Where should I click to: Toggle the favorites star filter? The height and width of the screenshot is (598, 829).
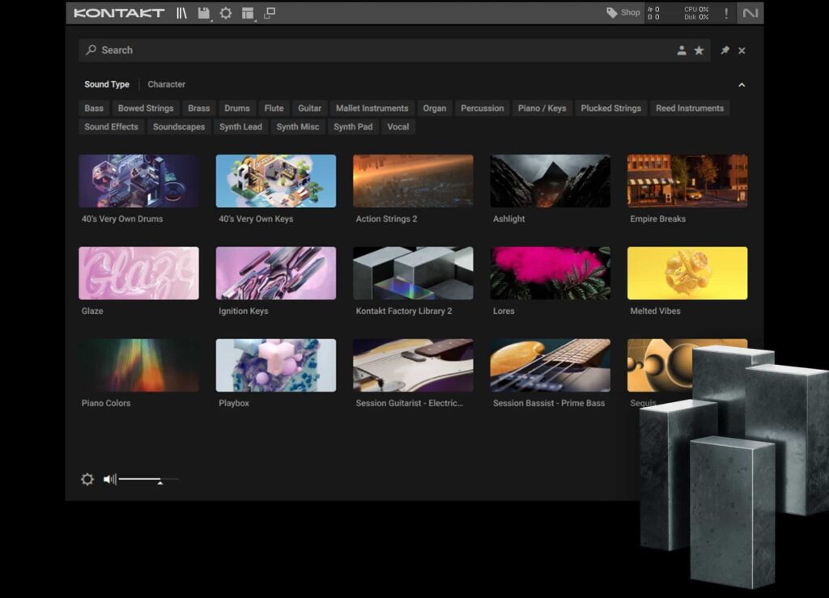click(699, 50)
